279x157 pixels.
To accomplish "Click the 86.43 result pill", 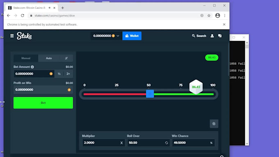I will point(212,57).
